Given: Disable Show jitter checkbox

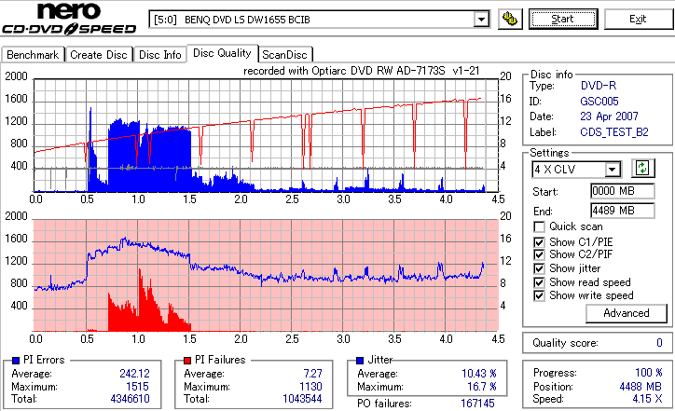Looking at the screenshot, I should point(539,268).
